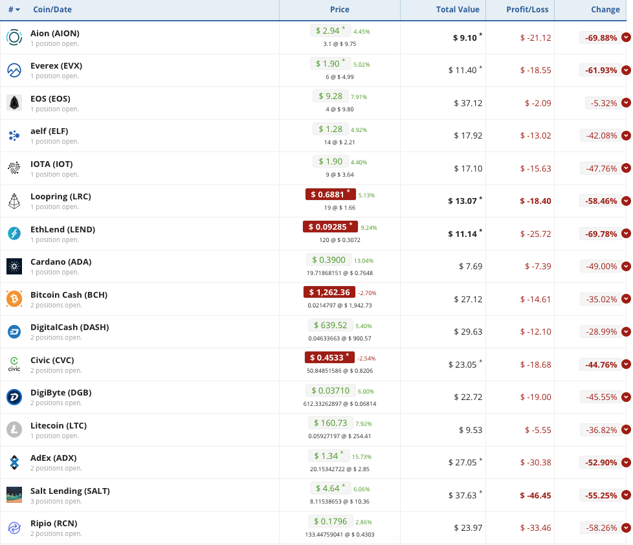Click the Aion coin logo icon
This screenshot has width=633, height=545.
coord(14,38)
